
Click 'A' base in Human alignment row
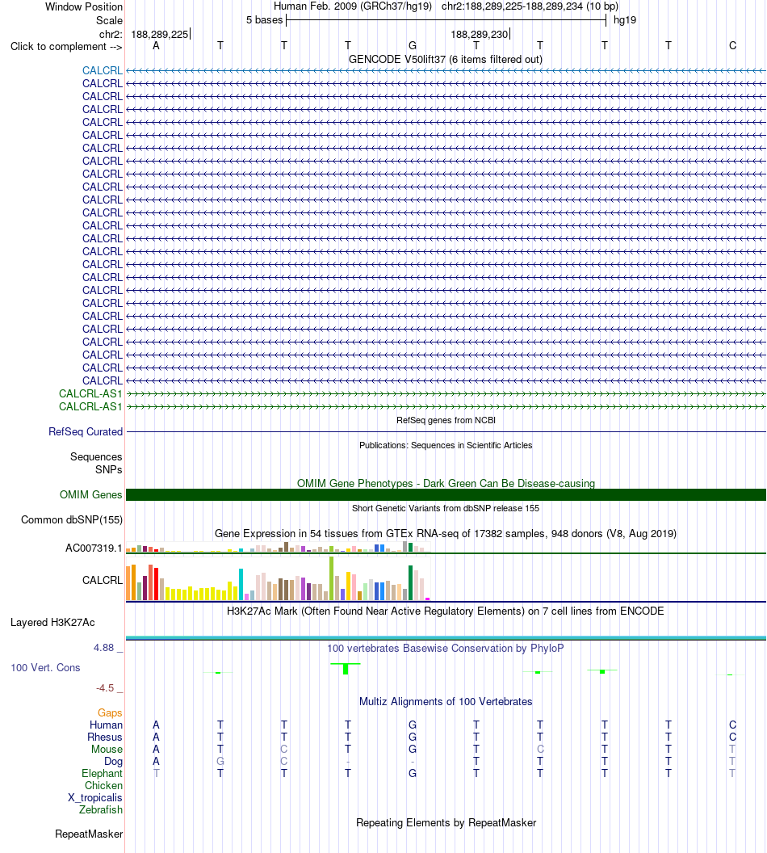(156, 725)
